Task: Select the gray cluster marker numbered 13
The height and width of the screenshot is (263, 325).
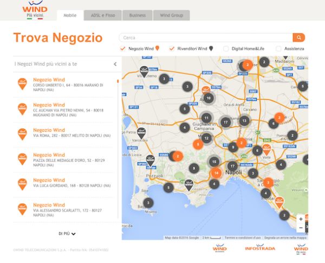Action: [245, 121]
